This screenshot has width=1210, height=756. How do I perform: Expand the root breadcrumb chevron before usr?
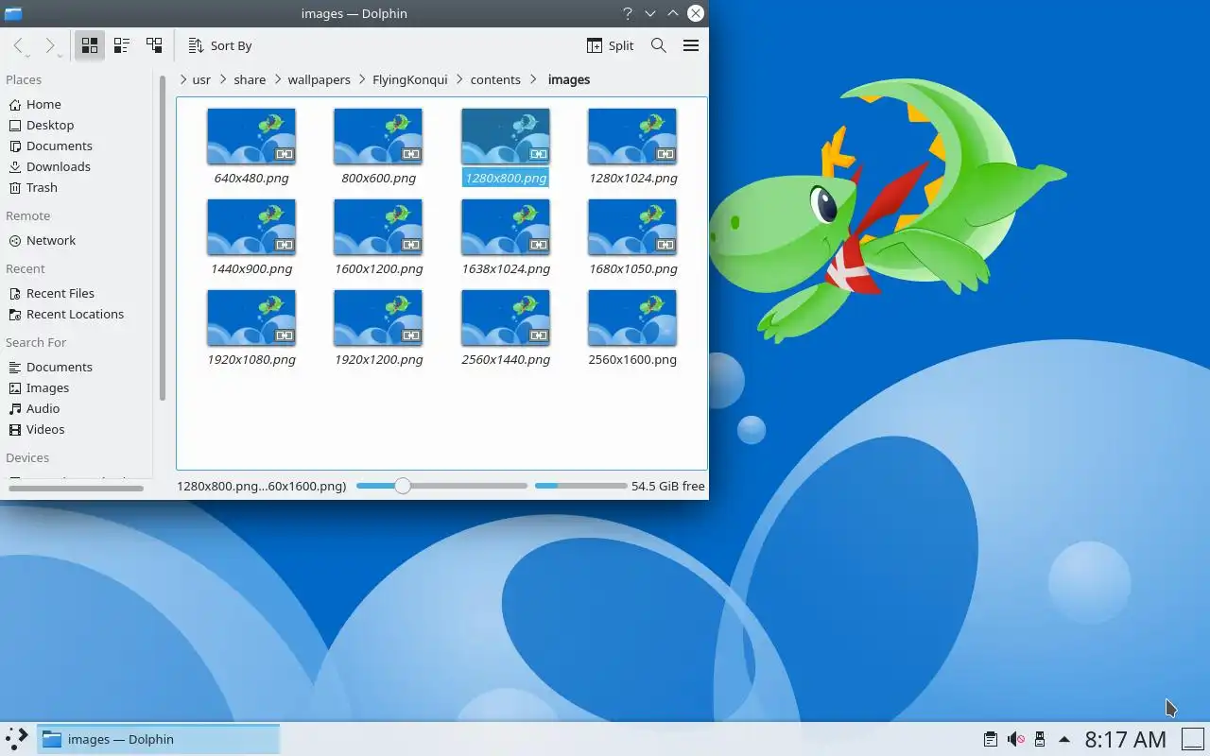pyautogui.click(x=182, y=79)
